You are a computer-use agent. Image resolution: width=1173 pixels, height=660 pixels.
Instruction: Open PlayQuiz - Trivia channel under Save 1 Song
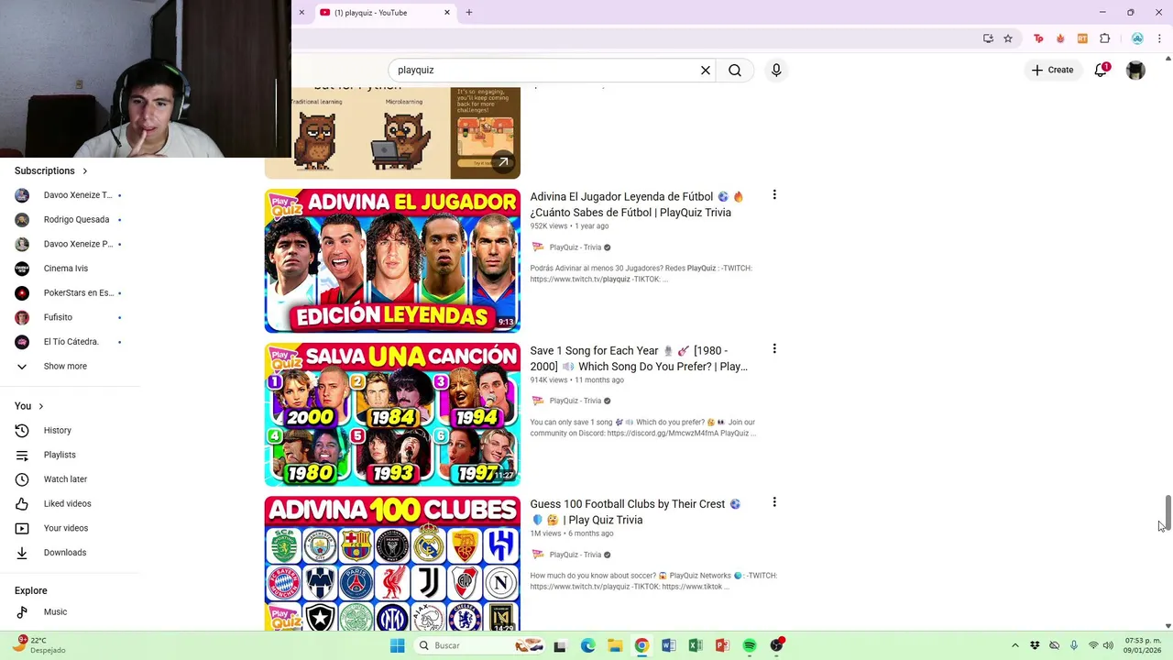576,401
